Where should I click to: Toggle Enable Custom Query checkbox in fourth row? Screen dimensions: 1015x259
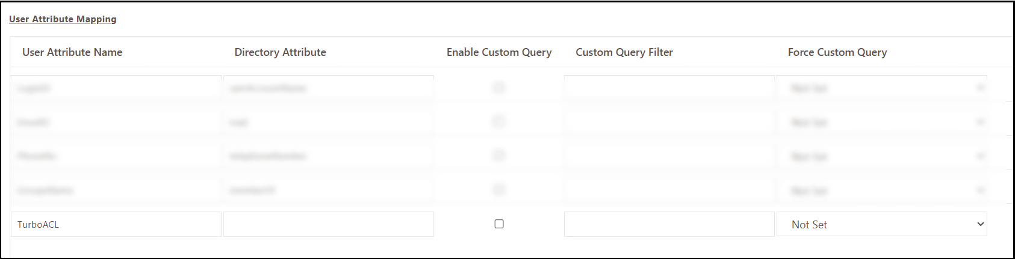coord(499,190)
